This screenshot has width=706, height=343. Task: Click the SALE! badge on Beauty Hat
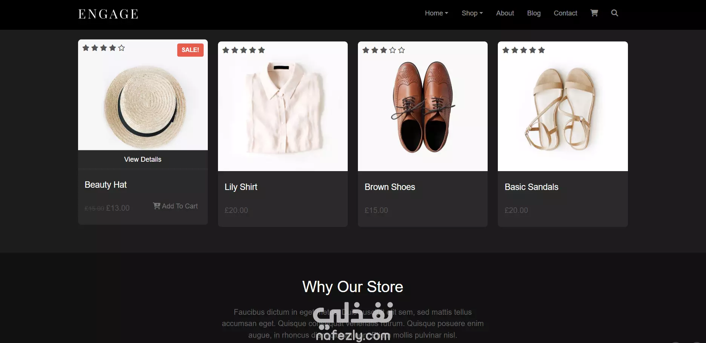190,50
